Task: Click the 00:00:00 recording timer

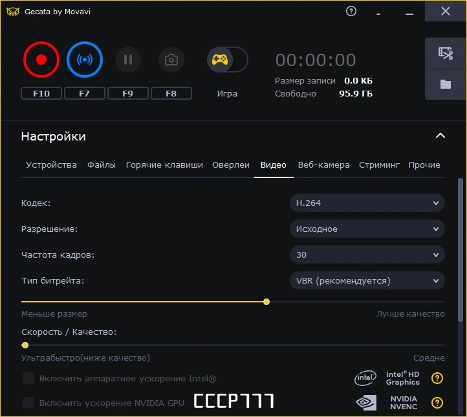Action: click(x=316, y=60)
